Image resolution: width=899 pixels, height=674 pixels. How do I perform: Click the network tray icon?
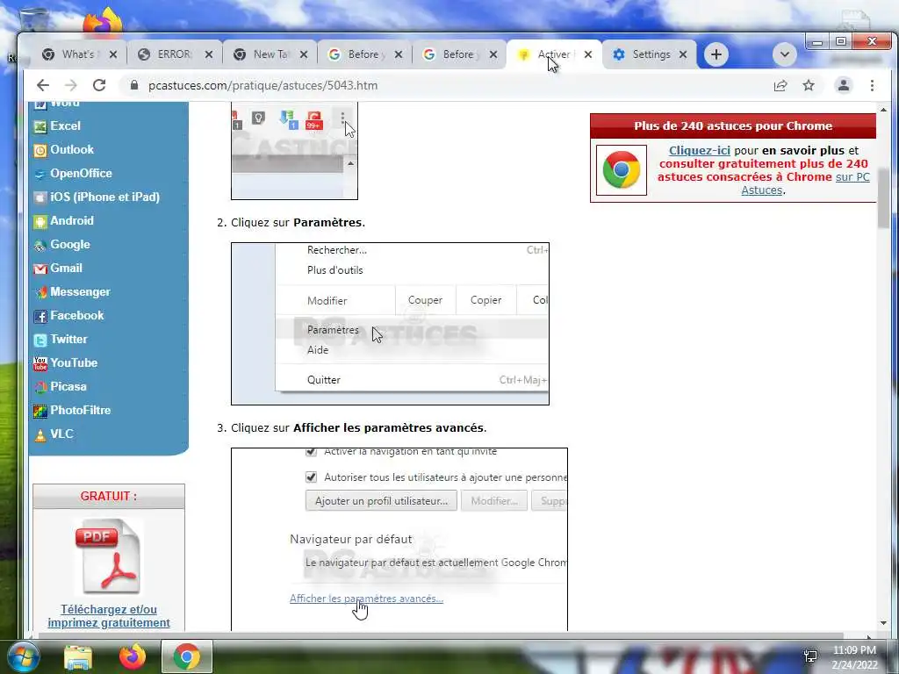[810, 656]
